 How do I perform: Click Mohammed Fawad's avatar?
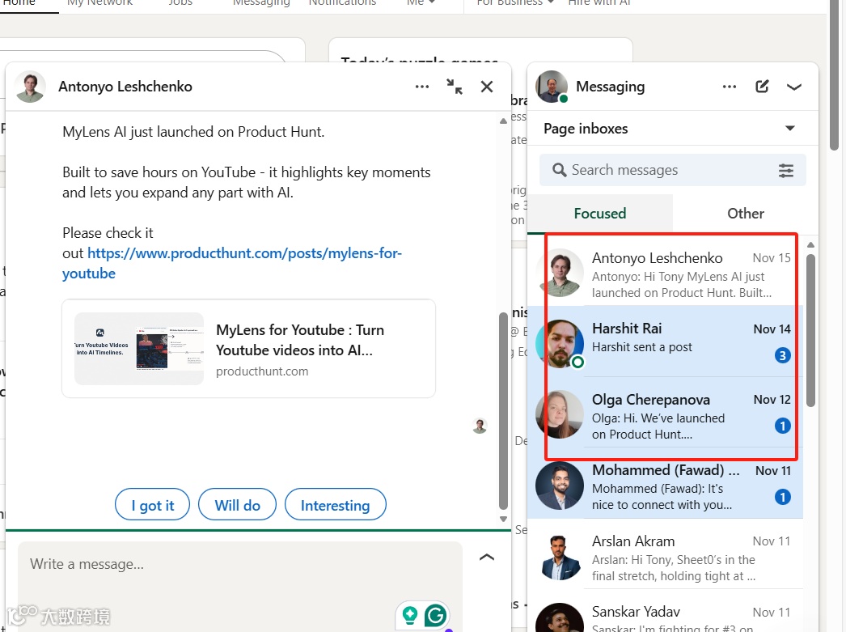560,486
